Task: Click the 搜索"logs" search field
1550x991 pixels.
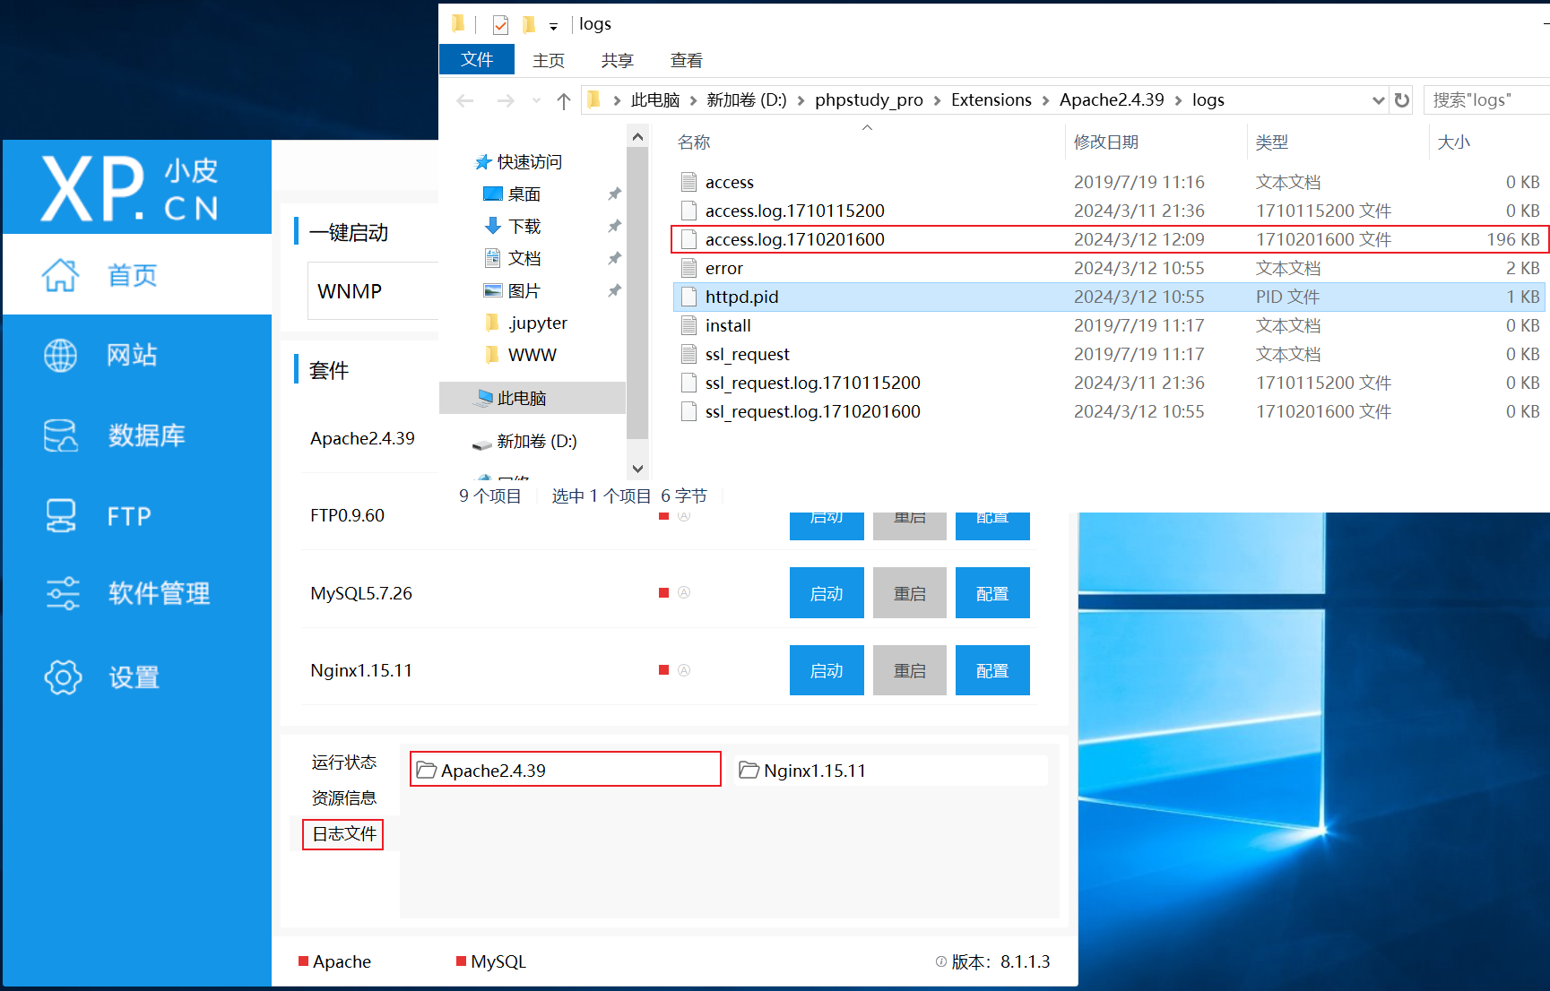Action: [1488, 100]
